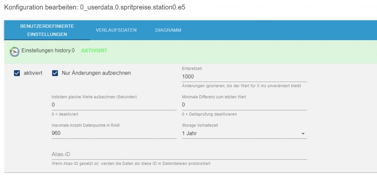Switch to the Verlaufsdaten tab
This screenshot has height=176, width=377.
[116, 30]
